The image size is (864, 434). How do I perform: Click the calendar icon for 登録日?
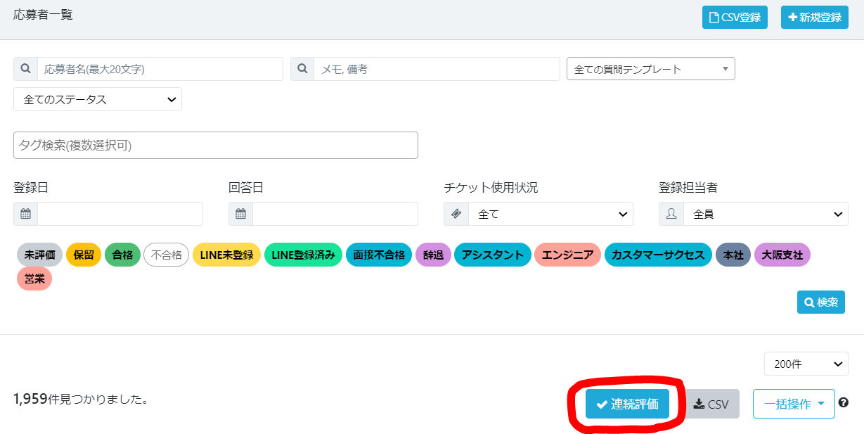coord(25,214)
